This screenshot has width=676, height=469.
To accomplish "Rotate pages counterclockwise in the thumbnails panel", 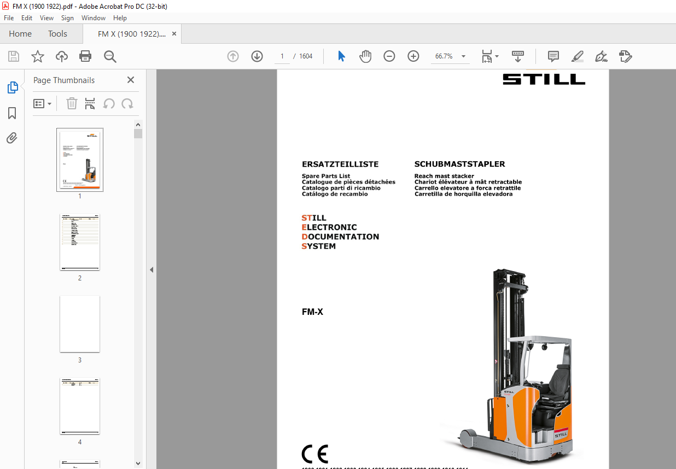I will 109,103.
